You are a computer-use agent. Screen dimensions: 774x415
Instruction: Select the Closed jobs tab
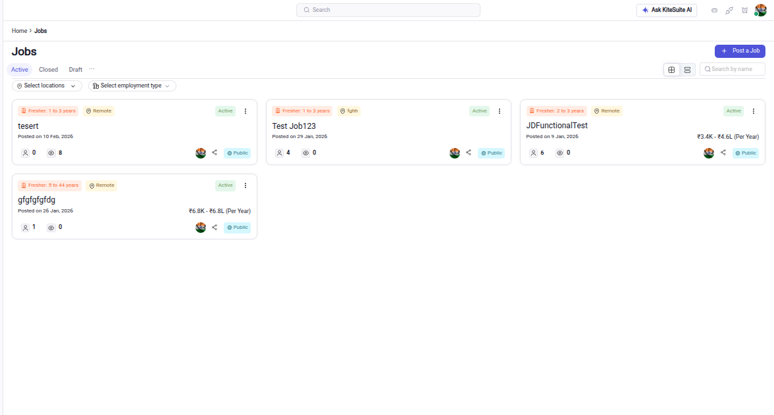pos(49,70)
